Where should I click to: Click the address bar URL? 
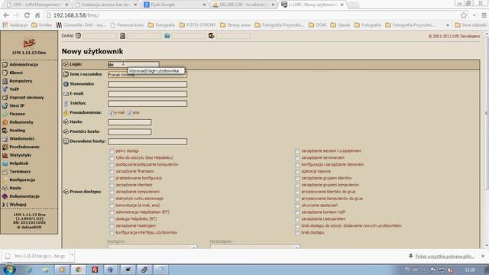pos(76,15)
